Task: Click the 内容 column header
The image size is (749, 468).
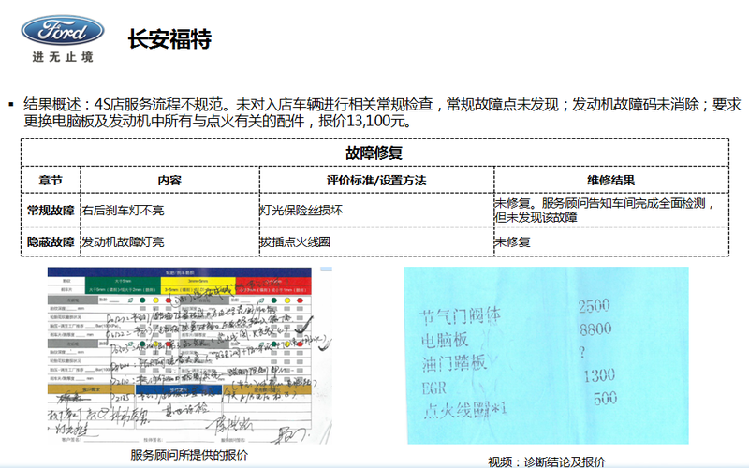Action: (169, 180)
